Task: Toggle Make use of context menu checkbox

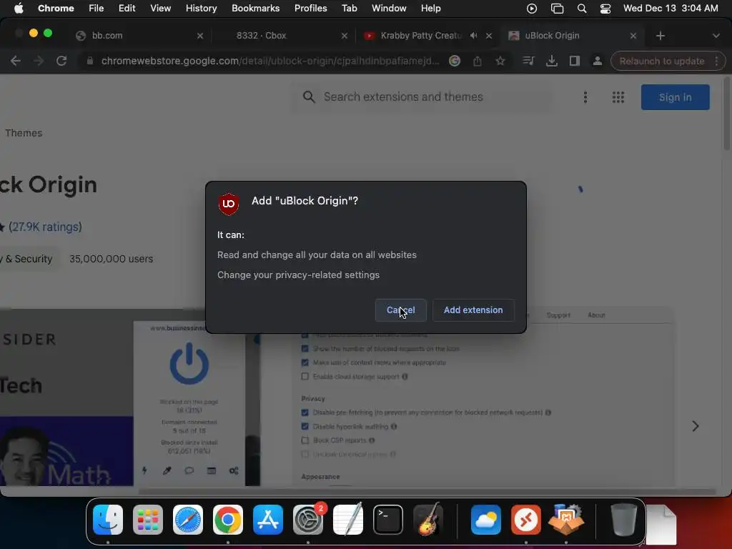Action: click(305, 362)
